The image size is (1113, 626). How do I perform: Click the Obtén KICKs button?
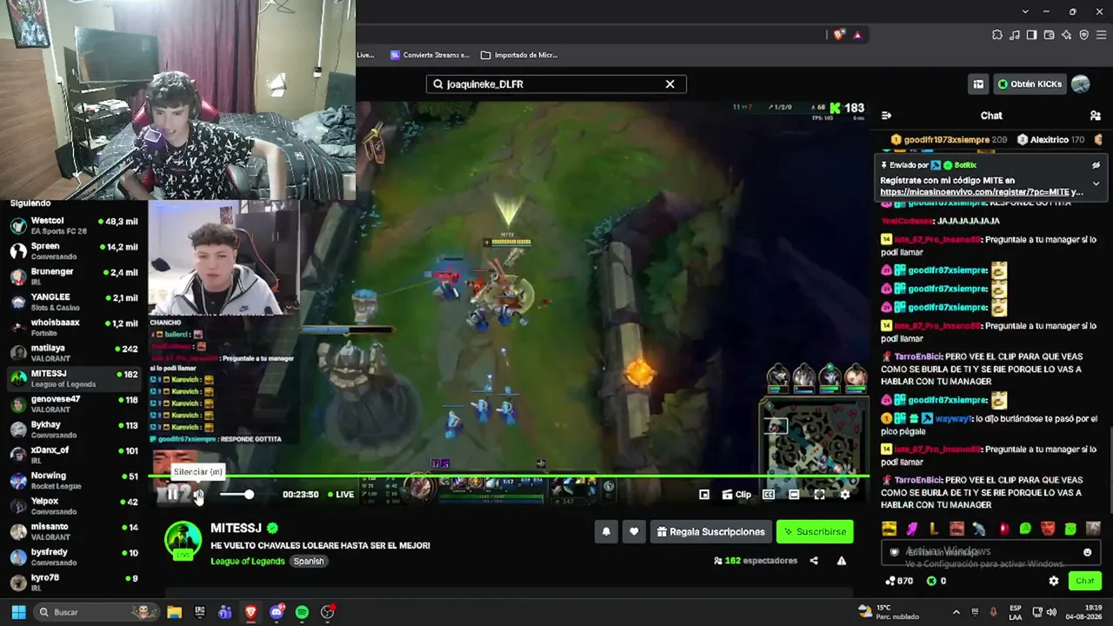tap(1030, 84)
